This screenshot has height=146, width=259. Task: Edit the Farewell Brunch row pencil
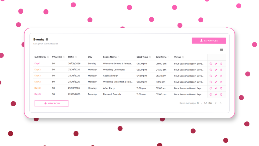click(216, 94)
